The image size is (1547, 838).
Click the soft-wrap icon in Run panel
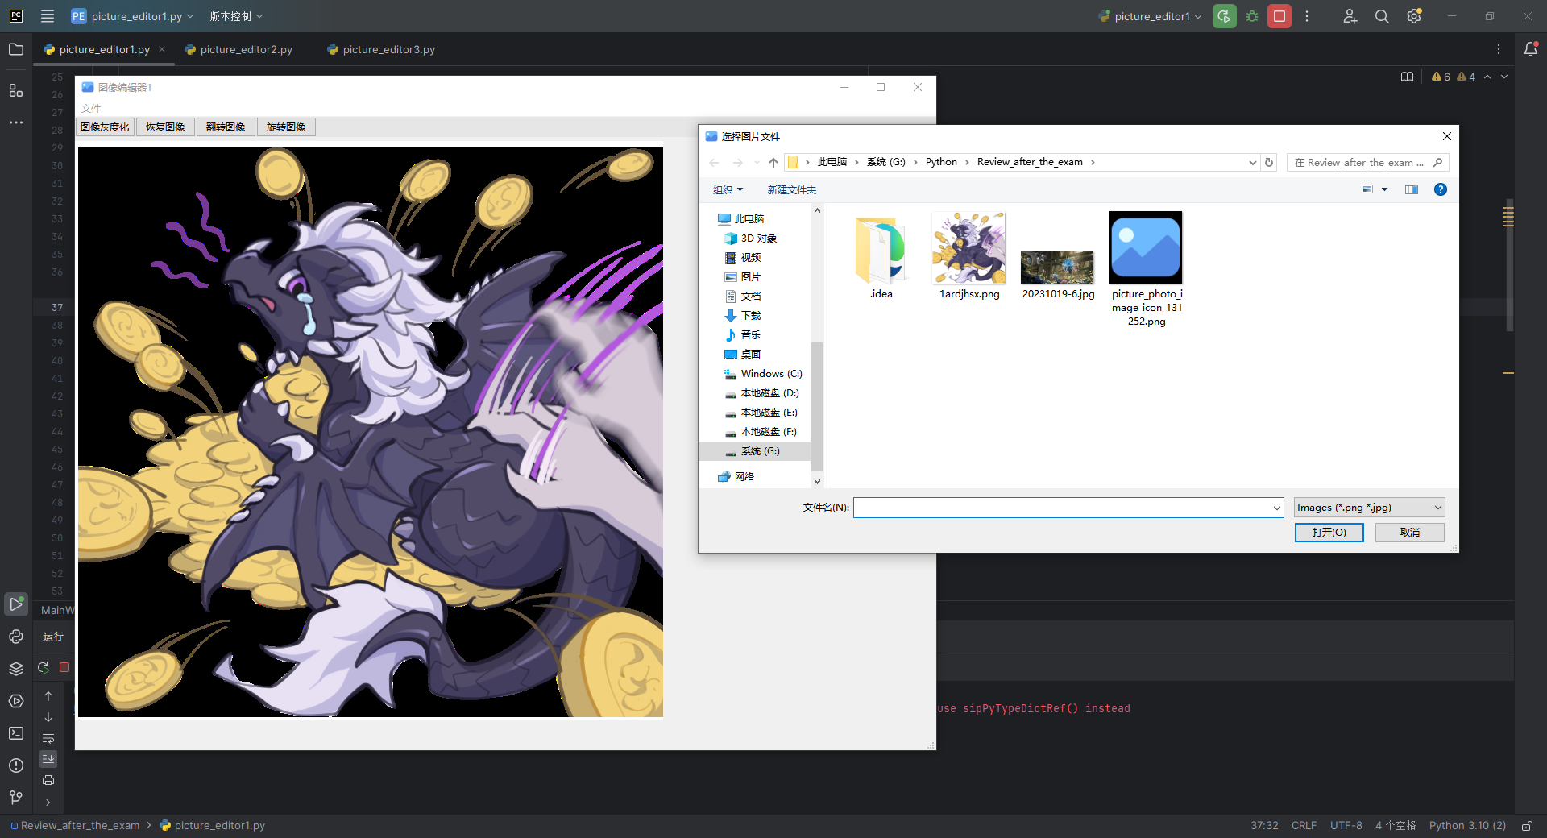[x=48, y=738]
